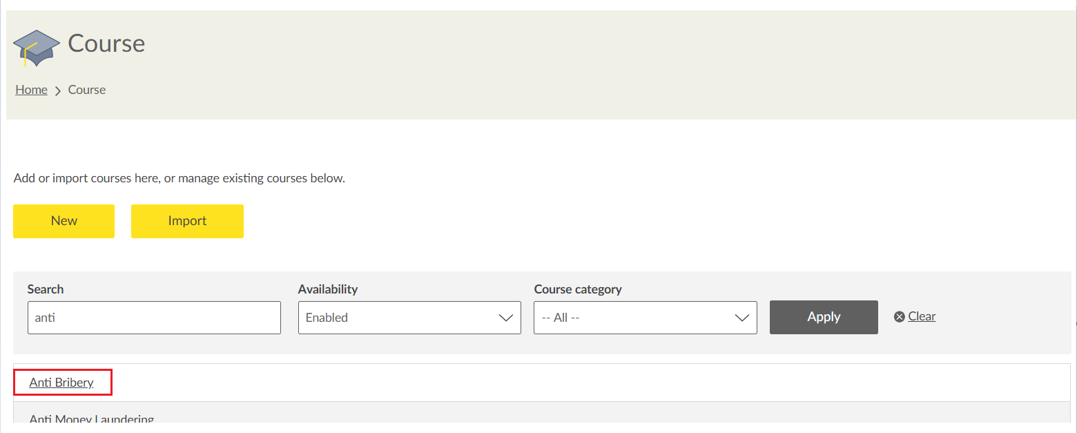Screen dimensions: 1077x433
Task: Focus the Search field containing anti
Action: [154, 318]
